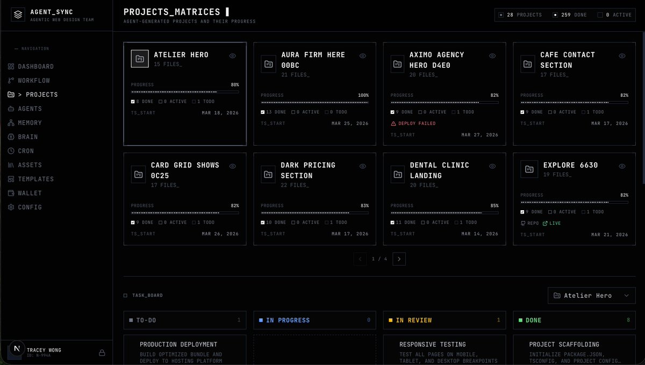
Task: Click the Tracey Wong avatar icon
Action: (x=17, y=350)
